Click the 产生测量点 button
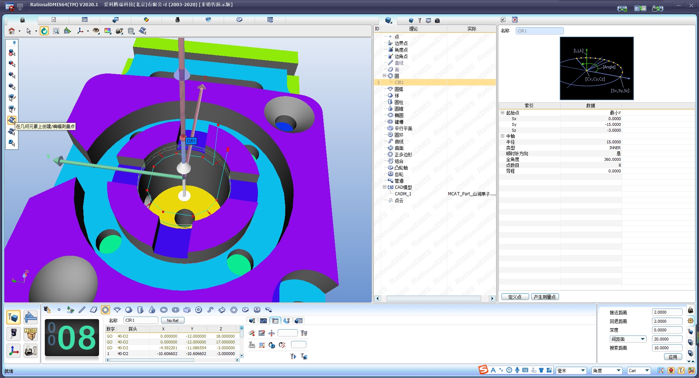 [x=545, y=297]
